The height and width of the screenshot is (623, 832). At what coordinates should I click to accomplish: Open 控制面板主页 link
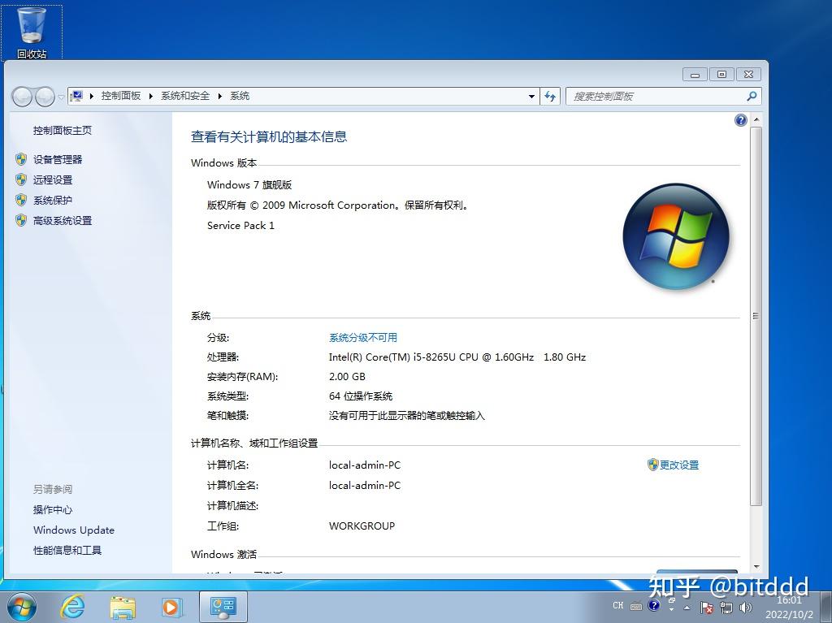coord(63,131)
